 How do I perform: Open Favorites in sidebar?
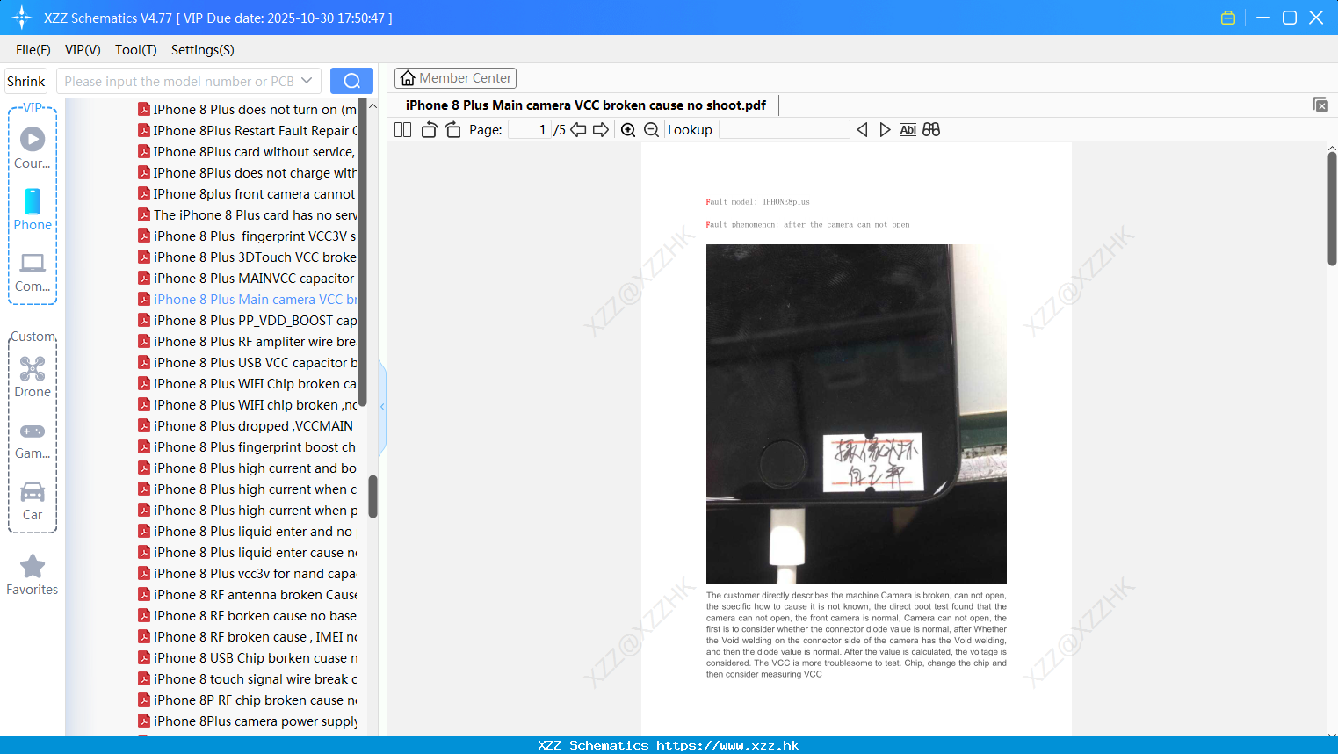[x=33, y=576]
